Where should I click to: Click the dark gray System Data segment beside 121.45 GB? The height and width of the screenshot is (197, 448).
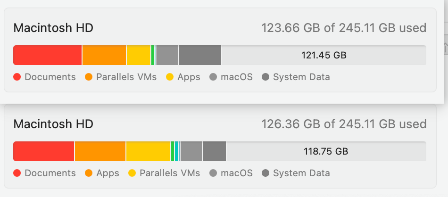(x=200, y=55)
